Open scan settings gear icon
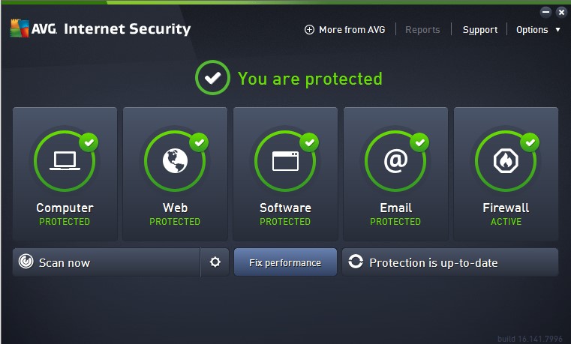 click(215, 262)
